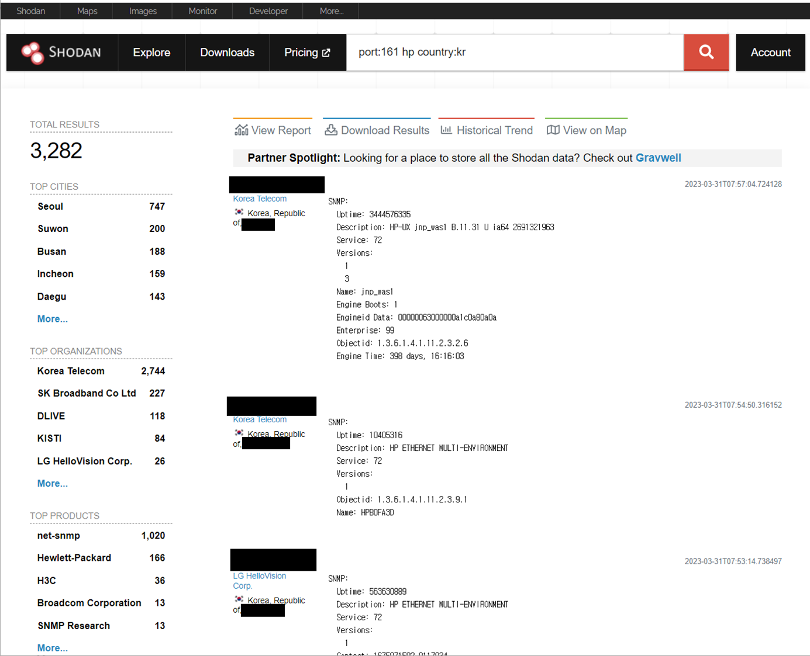Open the Downloads menu item

coord(227,53)
